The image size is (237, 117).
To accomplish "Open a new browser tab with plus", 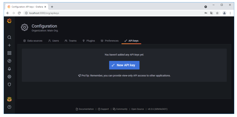I will [x=52, y=7].
